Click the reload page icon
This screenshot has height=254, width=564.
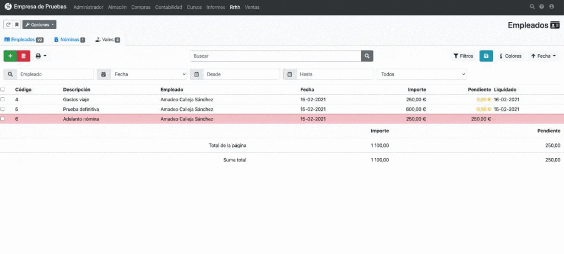(8, 25)
